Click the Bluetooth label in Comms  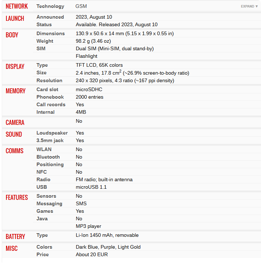(x=48, y=157)
